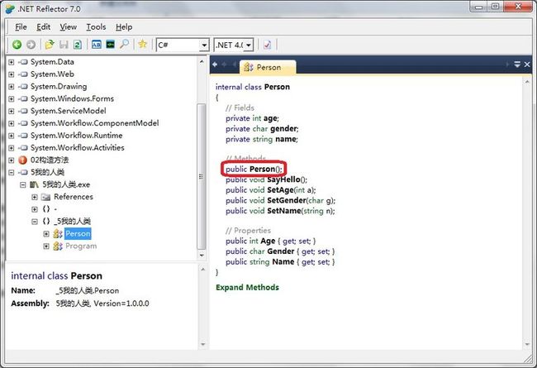Expand the System.Windows.Forms node

(x=12, y=99)
